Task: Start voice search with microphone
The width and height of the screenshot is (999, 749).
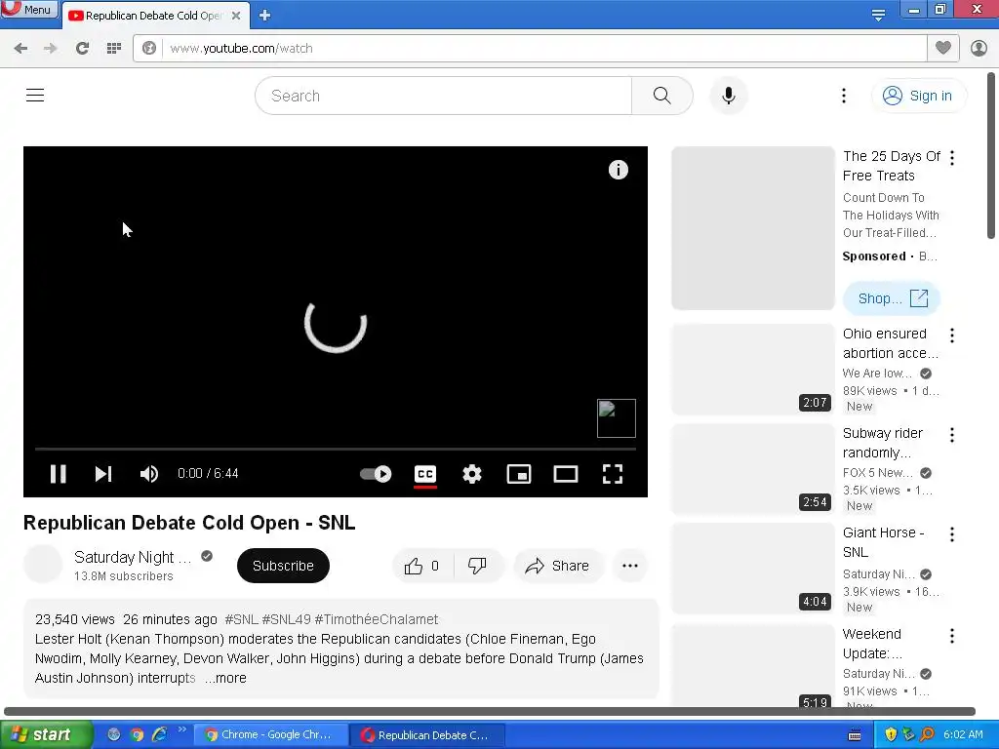Action: tap(728, 96)
